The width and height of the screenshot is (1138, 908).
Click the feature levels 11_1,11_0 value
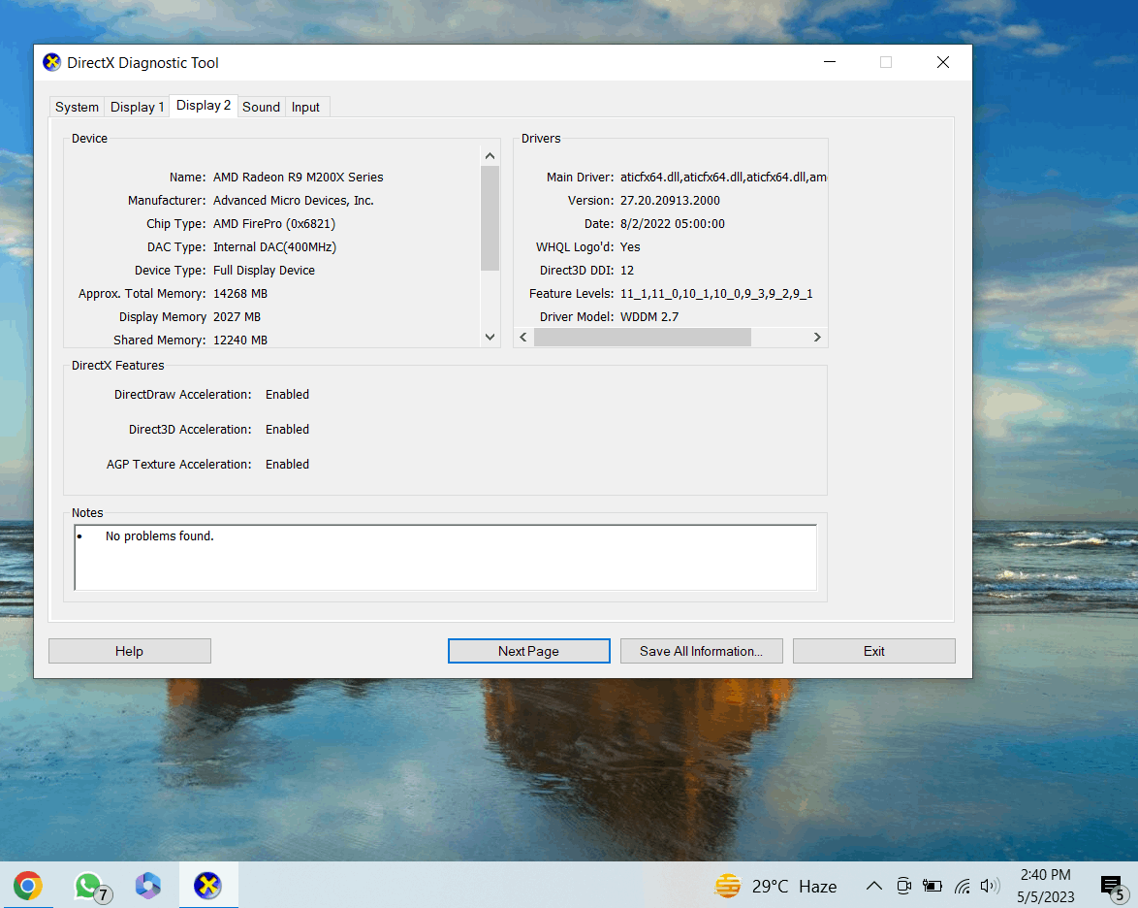(716, 294)
